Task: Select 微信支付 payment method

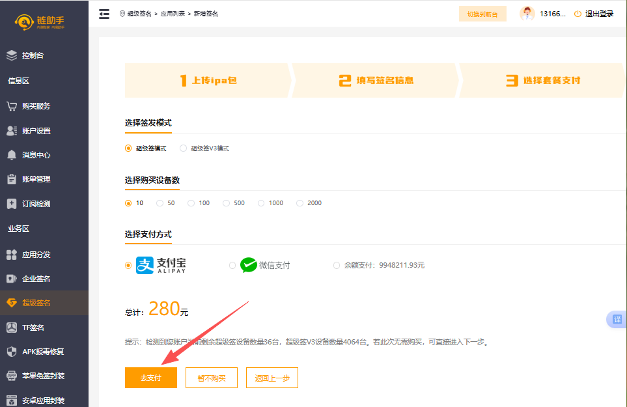Action: click(x=233, y=266)
